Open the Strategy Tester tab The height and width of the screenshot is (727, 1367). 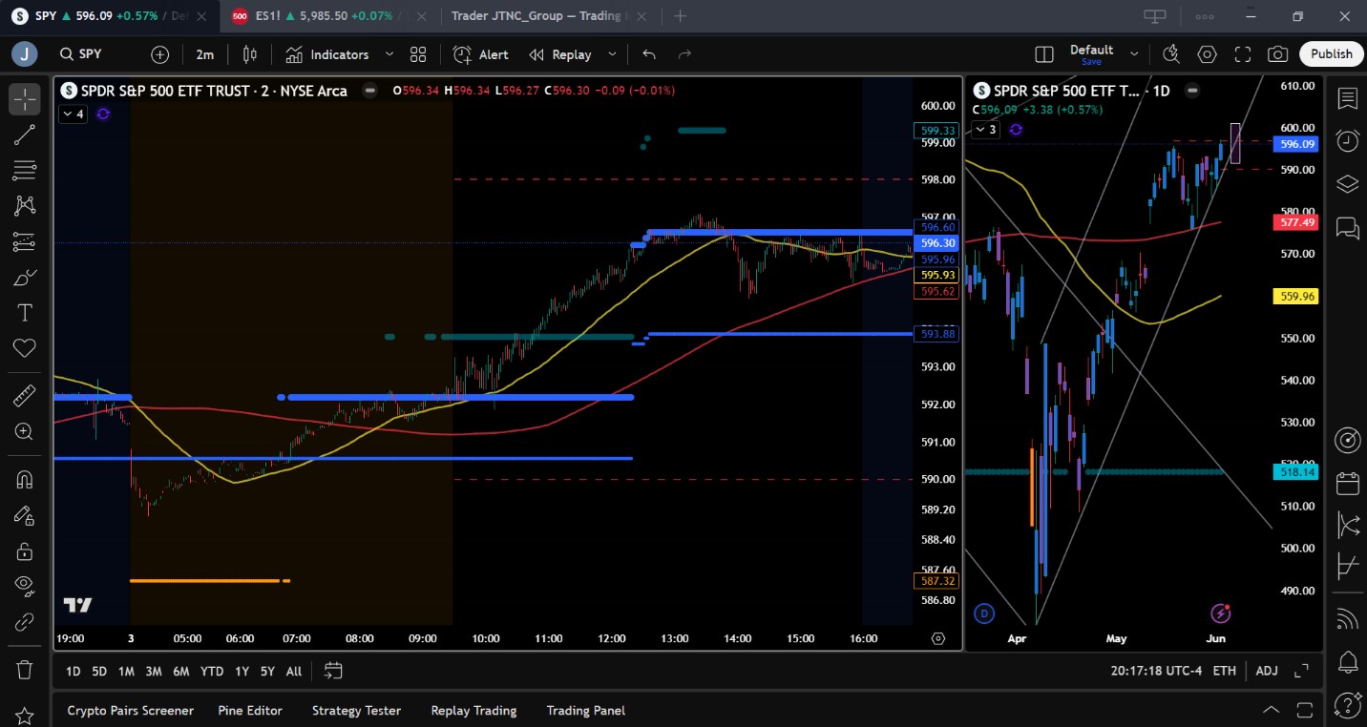356,710
